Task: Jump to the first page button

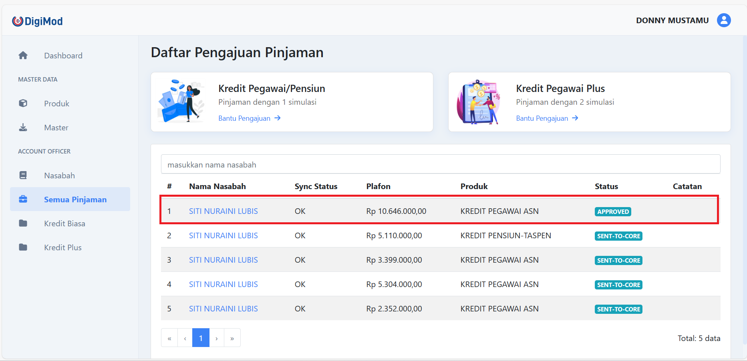Action: pyautogui.click(x=169, y=338)
